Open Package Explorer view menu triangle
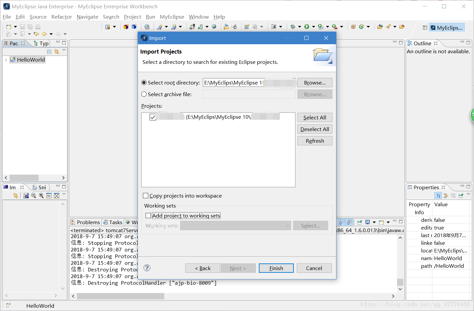 [64, 51]
